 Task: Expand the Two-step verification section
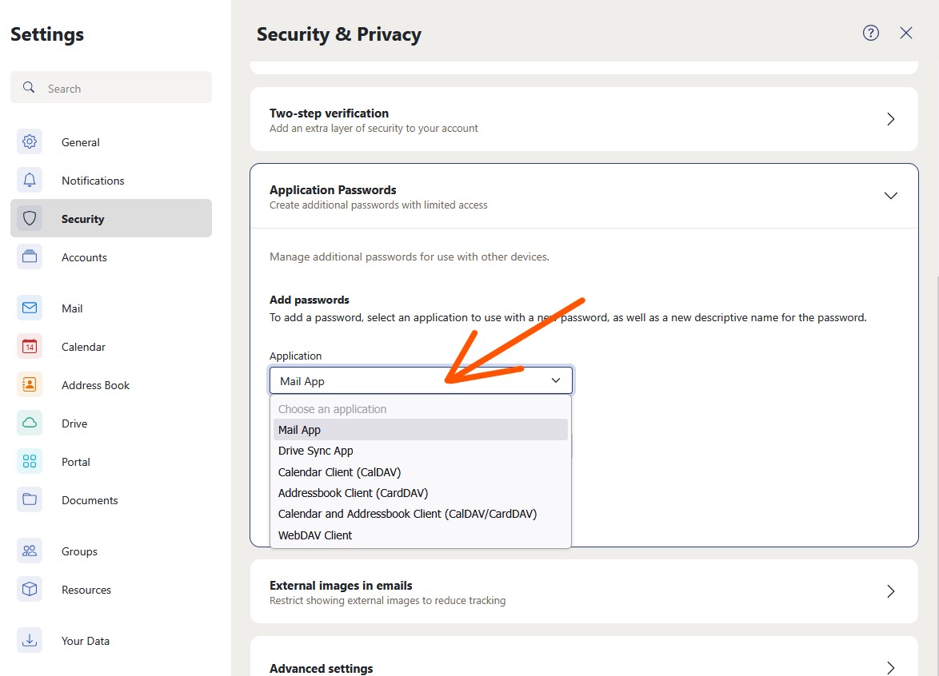coord(890,118)
